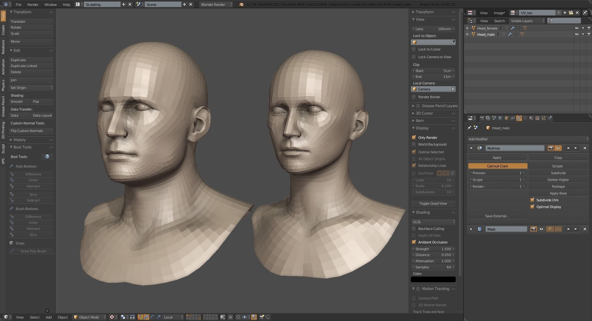Screen dimensions: 592x321
Task: Open the Material properties sphere icon
Action: [531, 118]
